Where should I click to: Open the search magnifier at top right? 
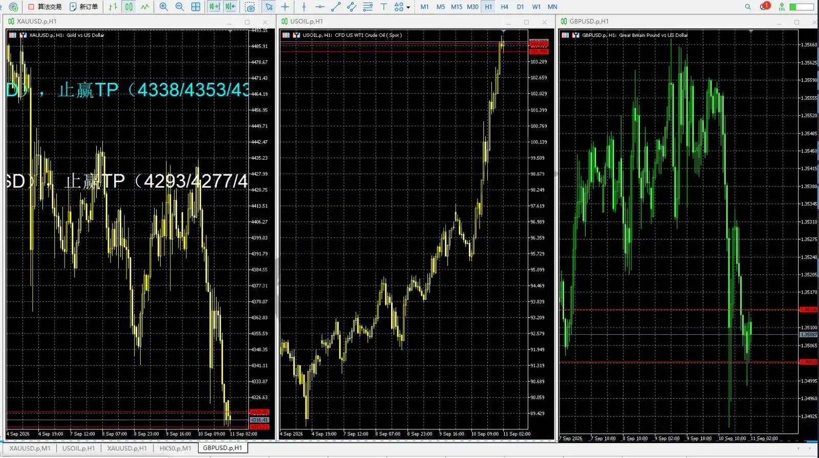(x=748, y=7)
